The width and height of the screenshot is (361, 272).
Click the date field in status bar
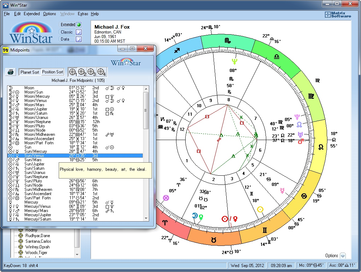(247, 266)
